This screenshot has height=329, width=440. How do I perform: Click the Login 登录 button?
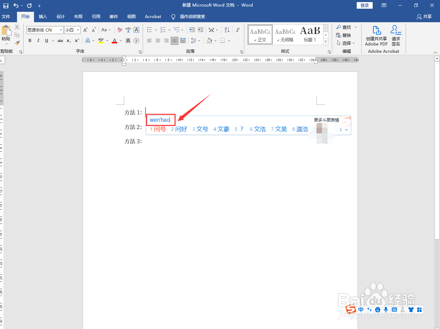point(365,5)
